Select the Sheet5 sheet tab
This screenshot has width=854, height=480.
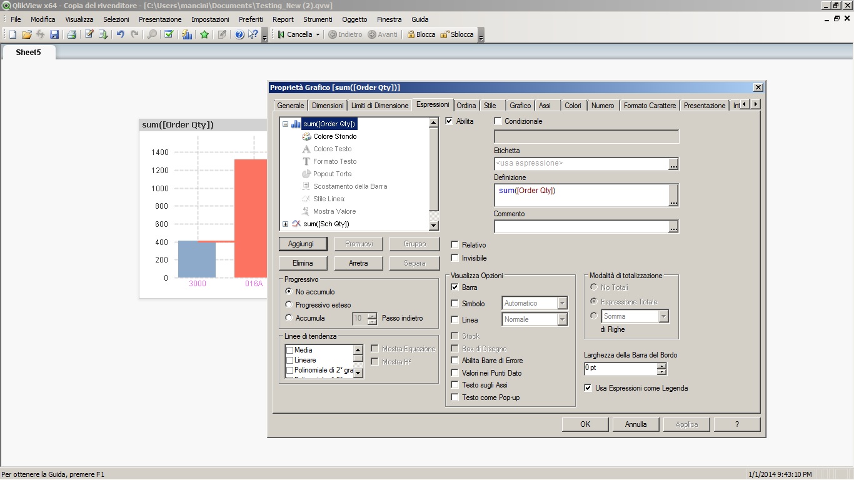[29, 52]
